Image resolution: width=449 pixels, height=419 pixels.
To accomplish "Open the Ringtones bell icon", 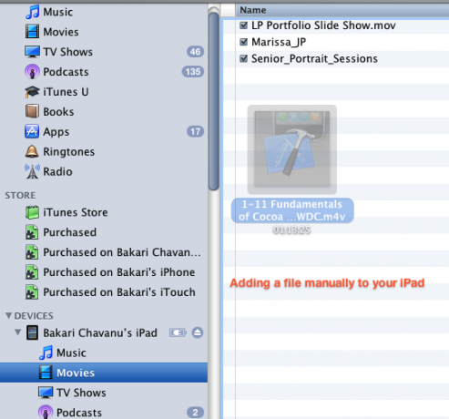I will coord(32,151).
